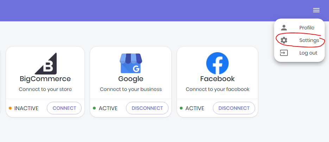This screenshot has width=329, height=142.
Task: Click the Profile person icon
Action: click(284, 28)
